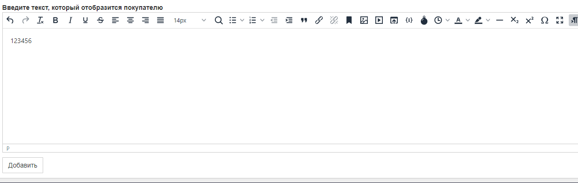The image size is (578, 183).
Task: Toggle subscript formatting
Action: (x=515, y=20)
